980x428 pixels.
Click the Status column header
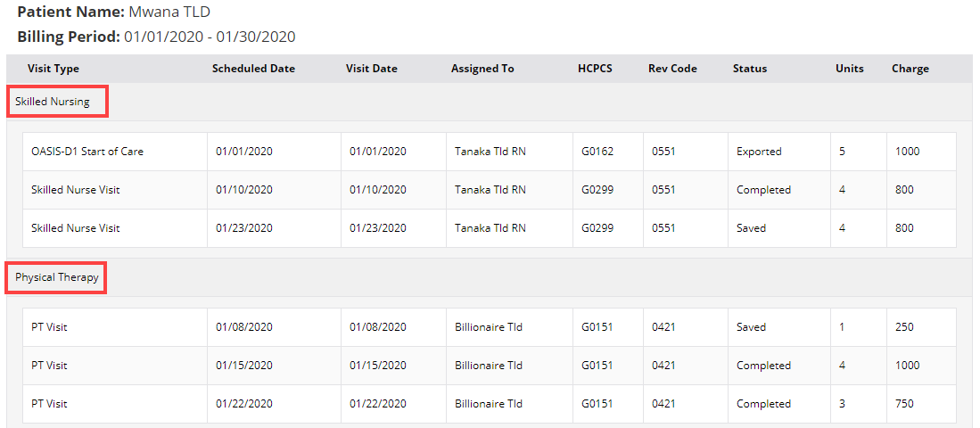tap(749, 69)
